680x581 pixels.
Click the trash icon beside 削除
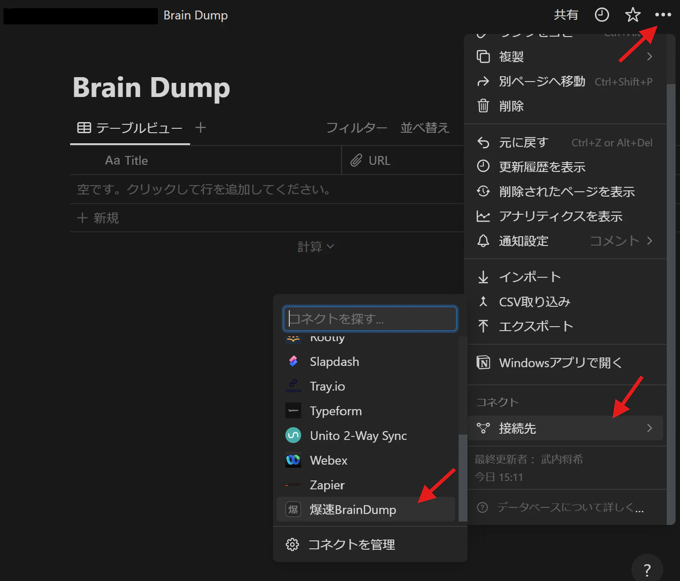click(483, 106)
